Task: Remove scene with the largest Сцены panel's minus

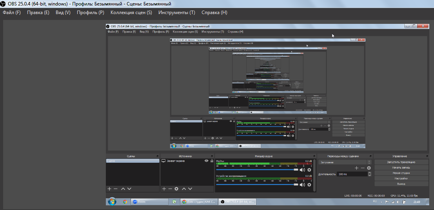Action: coord(116,189)
